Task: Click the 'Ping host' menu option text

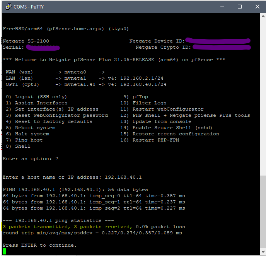Action: [29, 140]
